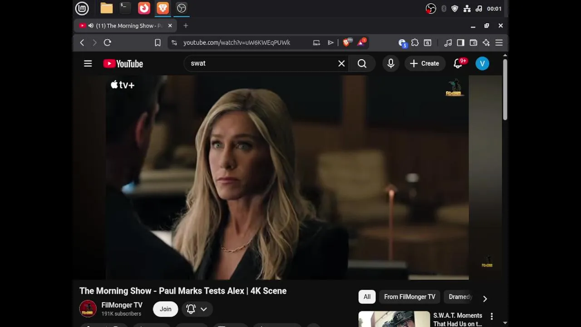Click the youtube.com address bar
Image resolution: width=581 pixels, height=327 pixels.
click(236, 43)
